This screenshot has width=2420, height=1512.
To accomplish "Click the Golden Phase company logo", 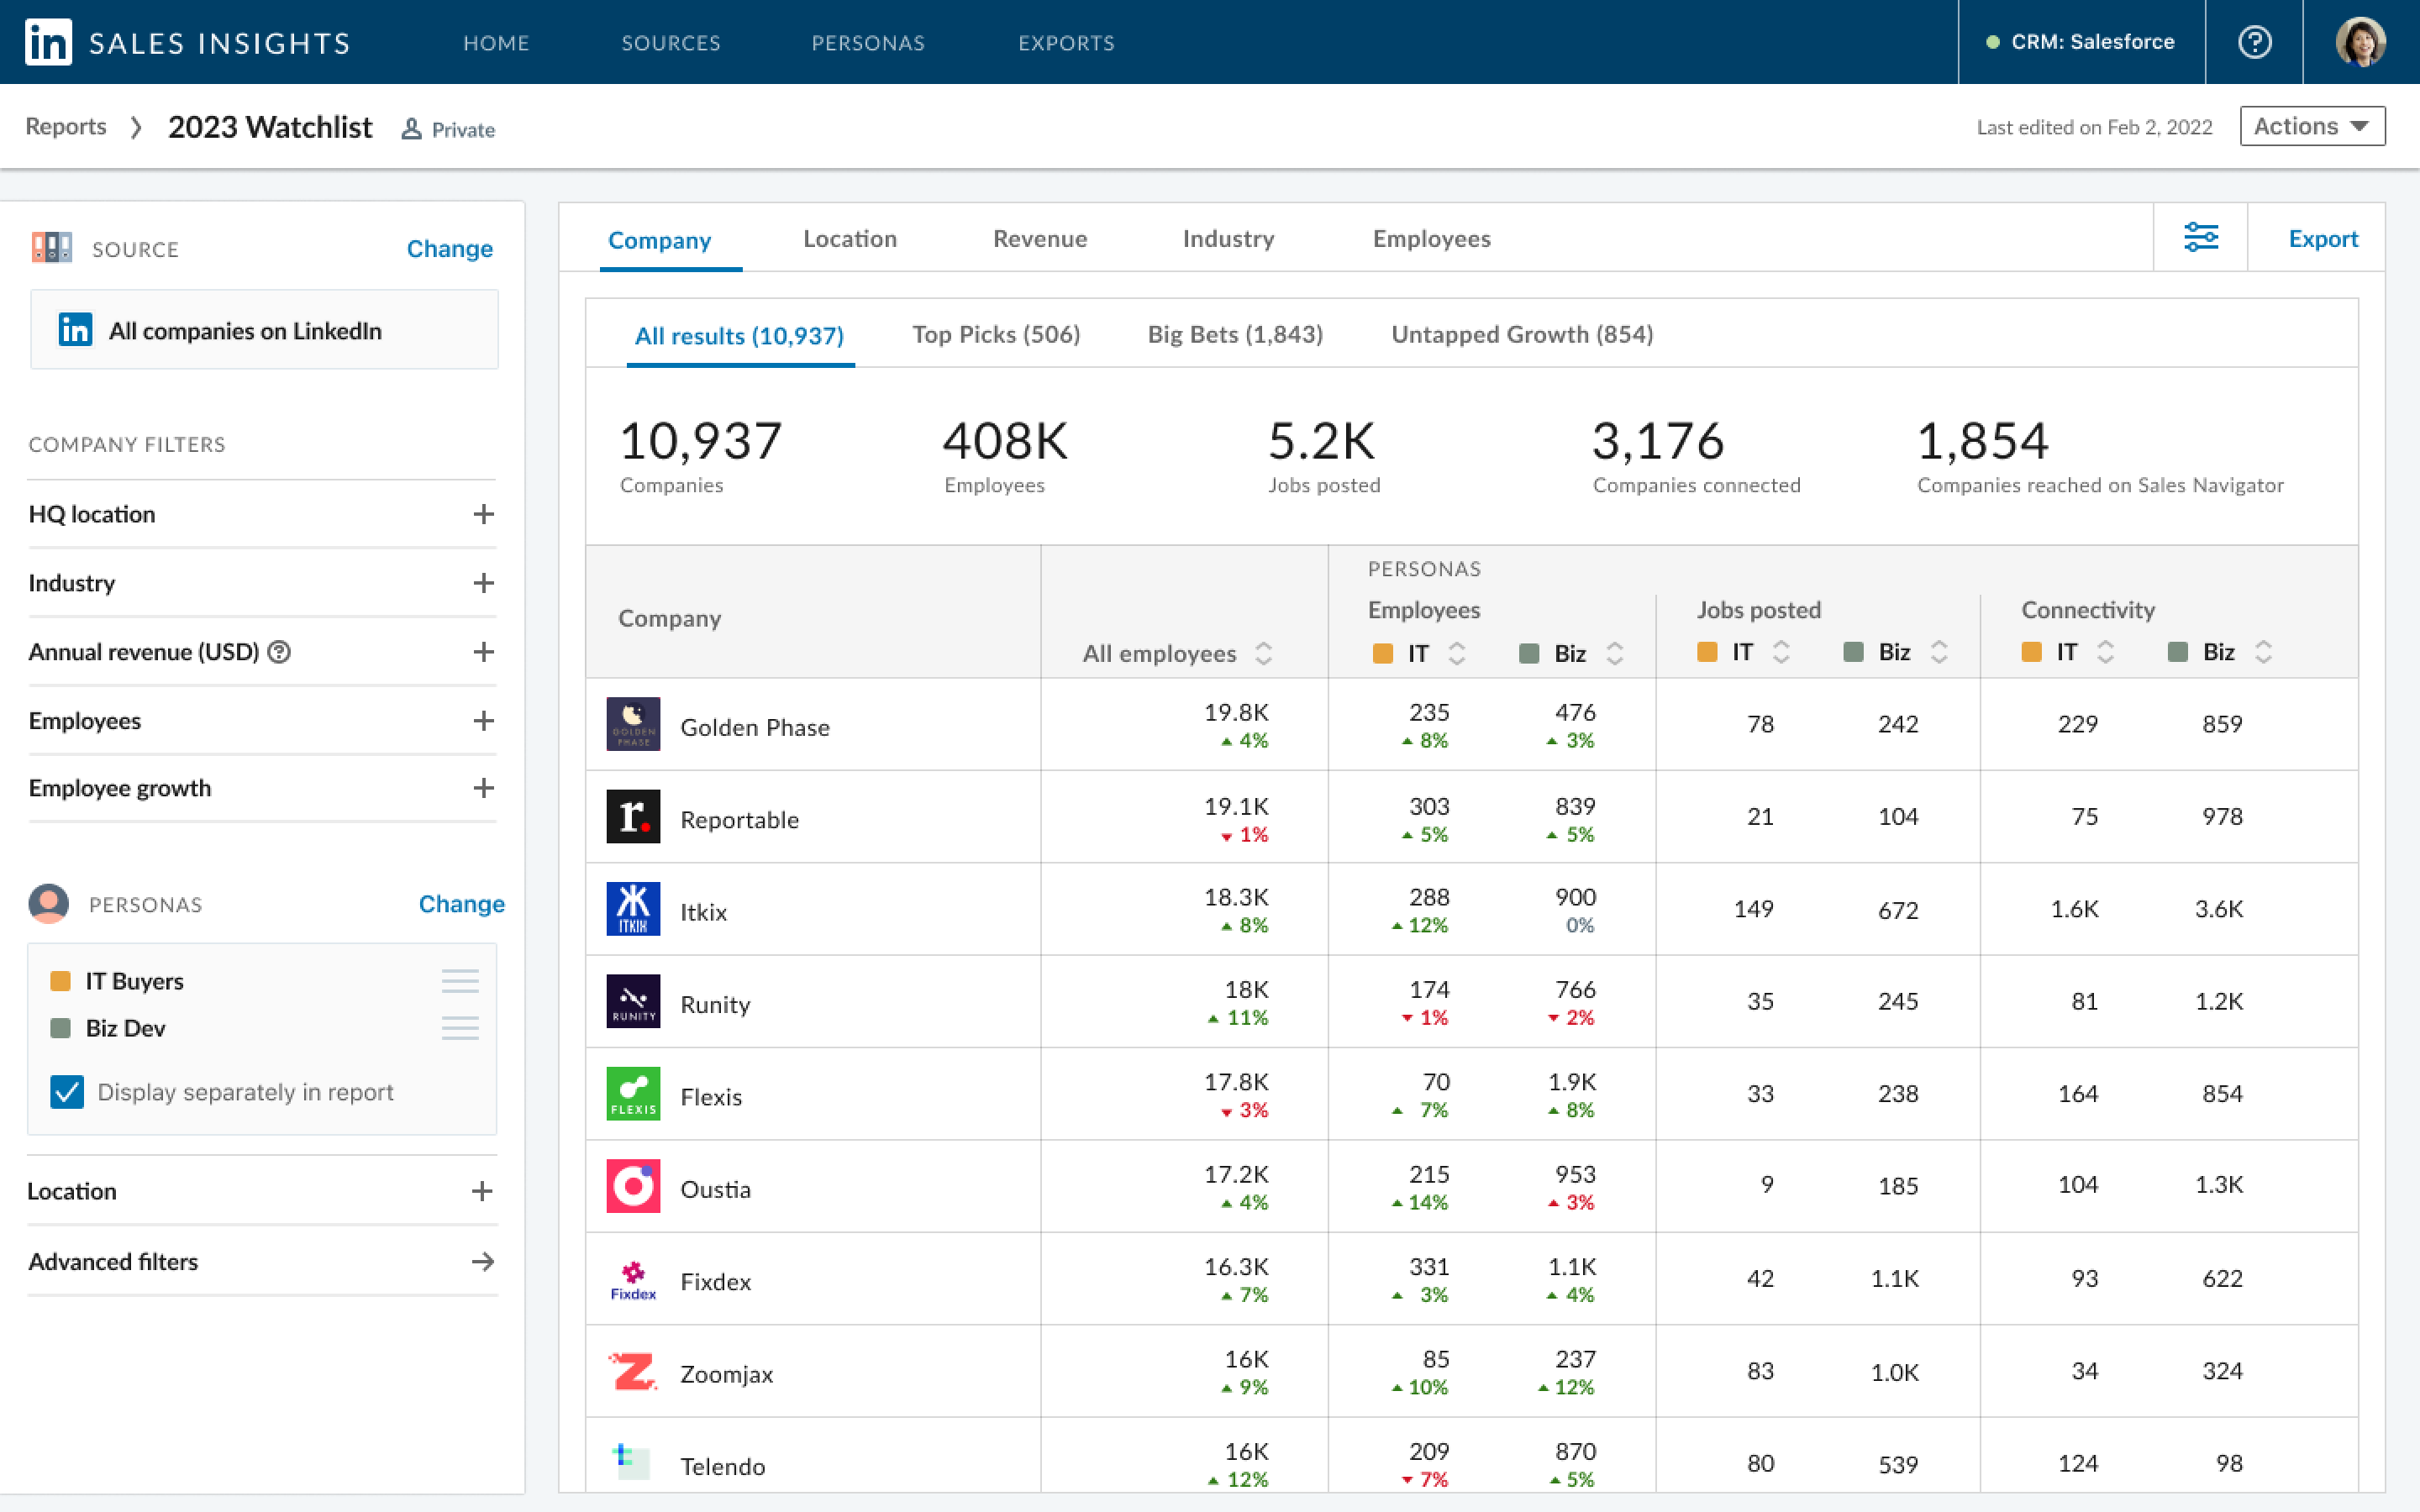I will [x=633, y=723].
